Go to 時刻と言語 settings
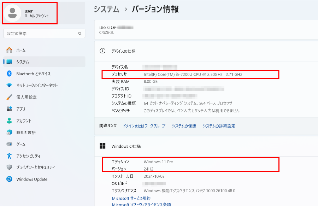318x212 pixels. tap(45, 132)
